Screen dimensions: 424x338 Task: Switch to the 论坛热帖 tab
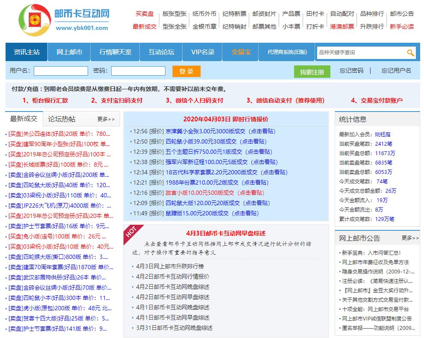click(x=62, y=119)
